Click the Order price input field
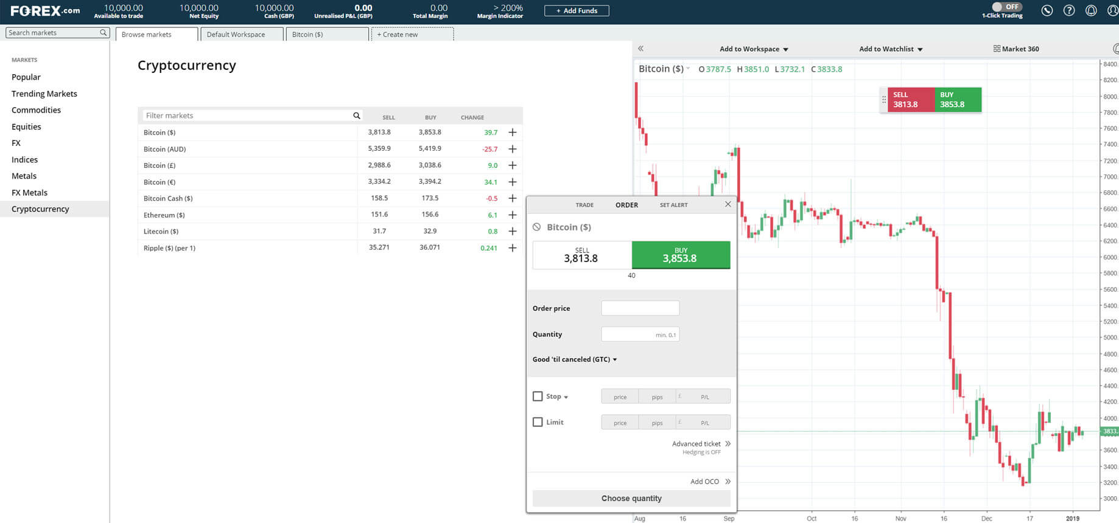This screenshot has width=1119, height=523. [640, 308]
